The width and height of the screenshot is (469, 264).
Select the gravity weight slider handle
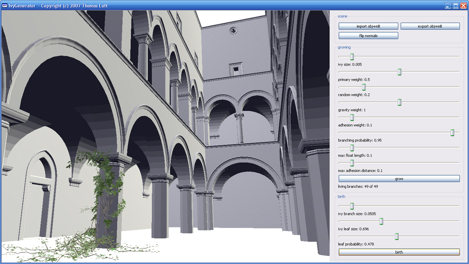click(x=399, y=102)
